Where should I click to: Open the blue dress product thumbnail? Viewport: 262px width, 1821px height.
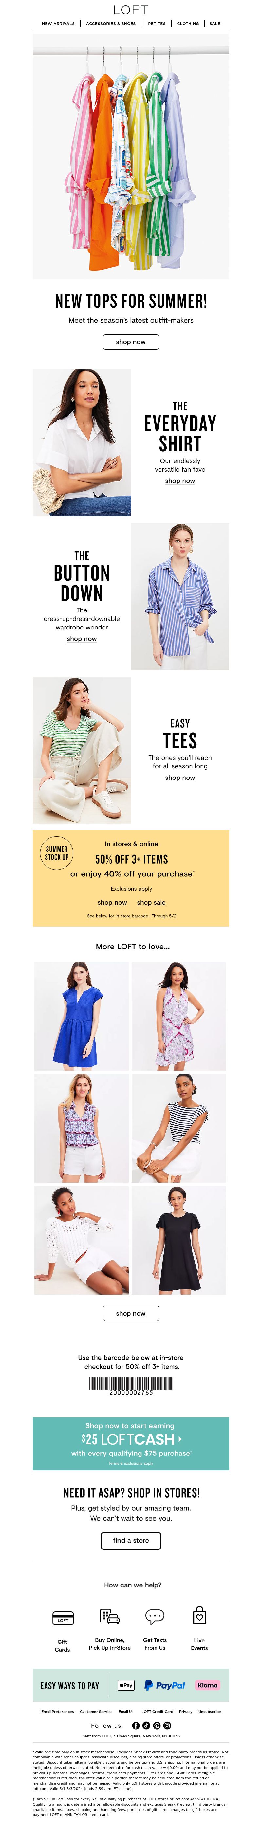click(81, 1016)
